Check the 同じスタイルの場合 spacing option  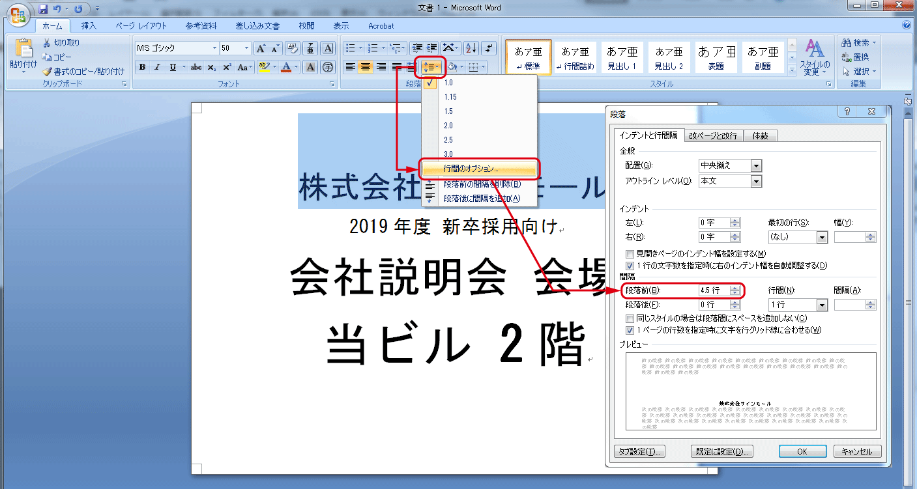coord(630,317)
